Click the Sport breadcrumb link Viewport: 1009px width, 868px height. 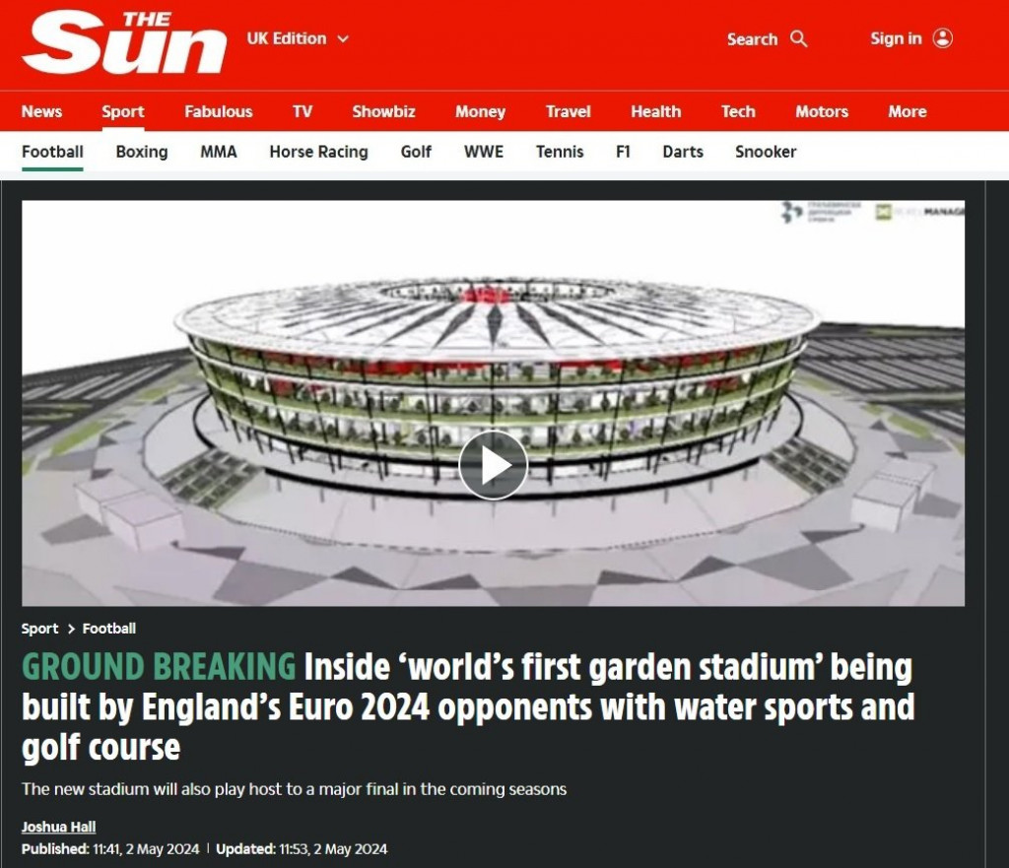tap(39, 629)
